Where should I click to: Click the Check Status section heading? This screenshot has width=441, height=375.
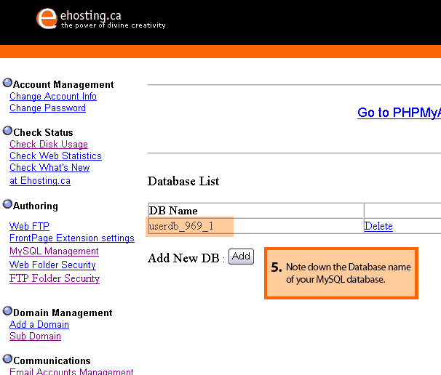[43, 132]
